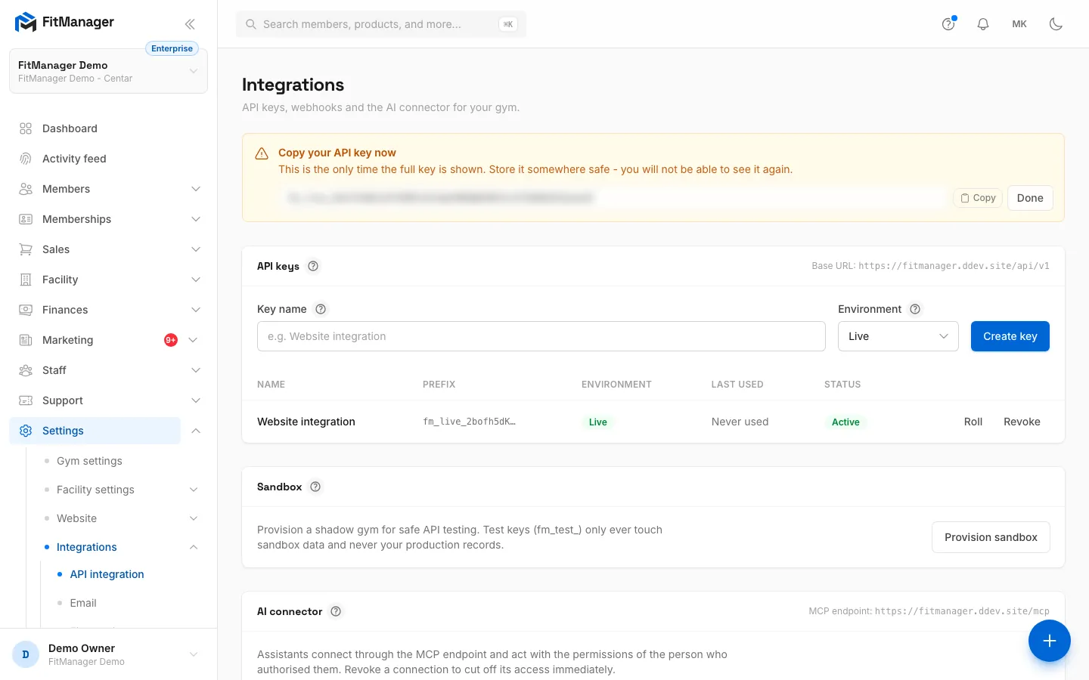This screenshot has height=680, width=1089.
Task: Click the Environment help icon
Action: tap(915, 309)
